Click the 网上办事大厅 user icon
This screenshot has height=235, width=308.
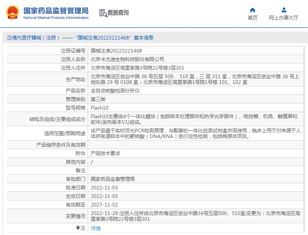tap(284, 10)
